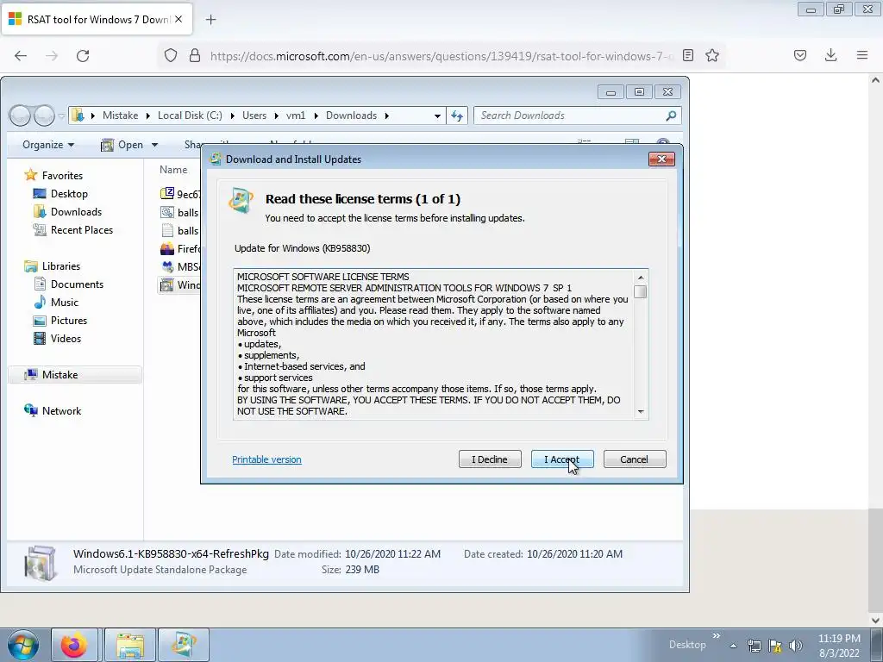This screenshot has height=662, width=883.
Task: Click the volume speaker tray icon
Action: tap(795, 646)
